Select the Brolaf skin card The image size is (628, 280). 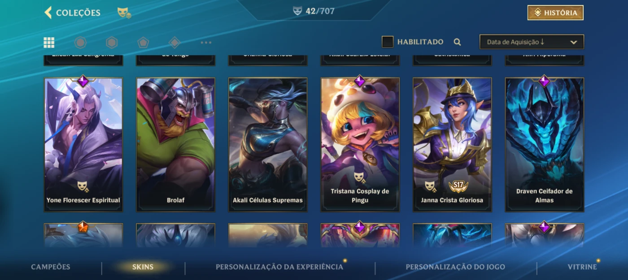175,145
